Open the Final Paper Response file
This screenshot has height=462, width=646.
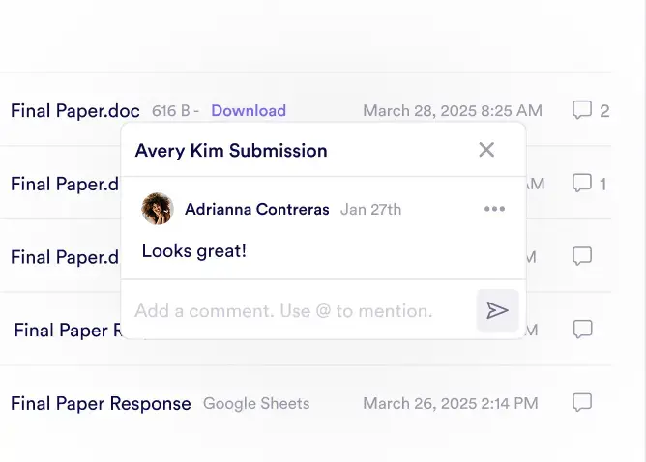coord(101,403)
